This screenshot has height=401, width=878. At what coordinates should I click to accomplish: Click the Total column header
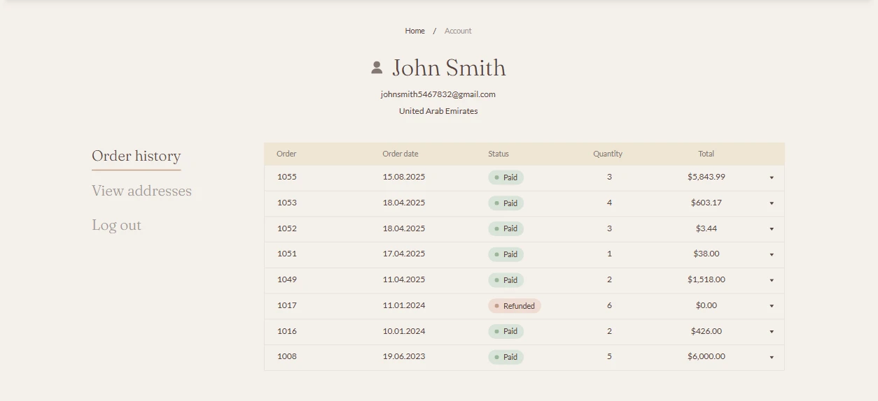706,154
